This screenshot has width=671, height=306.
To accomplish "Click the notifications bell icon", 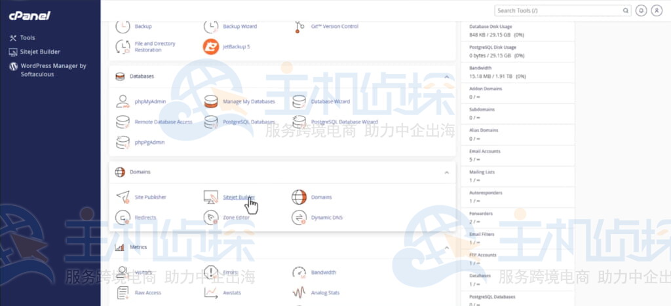I will [641, 10].
